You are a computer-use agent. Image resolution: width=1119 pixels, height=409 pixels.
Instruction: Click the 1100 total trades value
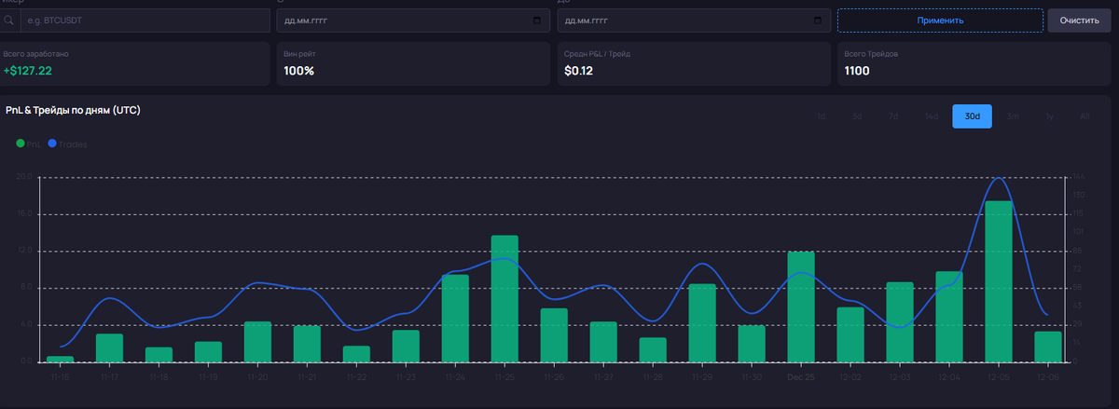pyautogui.click(x=857, y=71)
